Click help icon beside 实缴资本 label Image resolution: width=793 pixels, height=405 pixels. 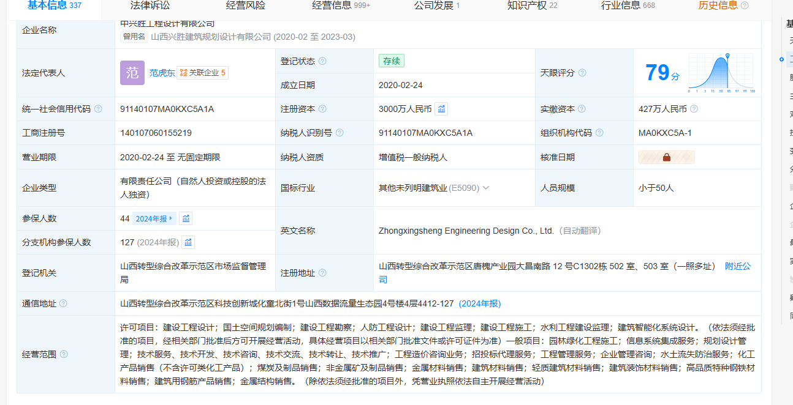[582, 109]
